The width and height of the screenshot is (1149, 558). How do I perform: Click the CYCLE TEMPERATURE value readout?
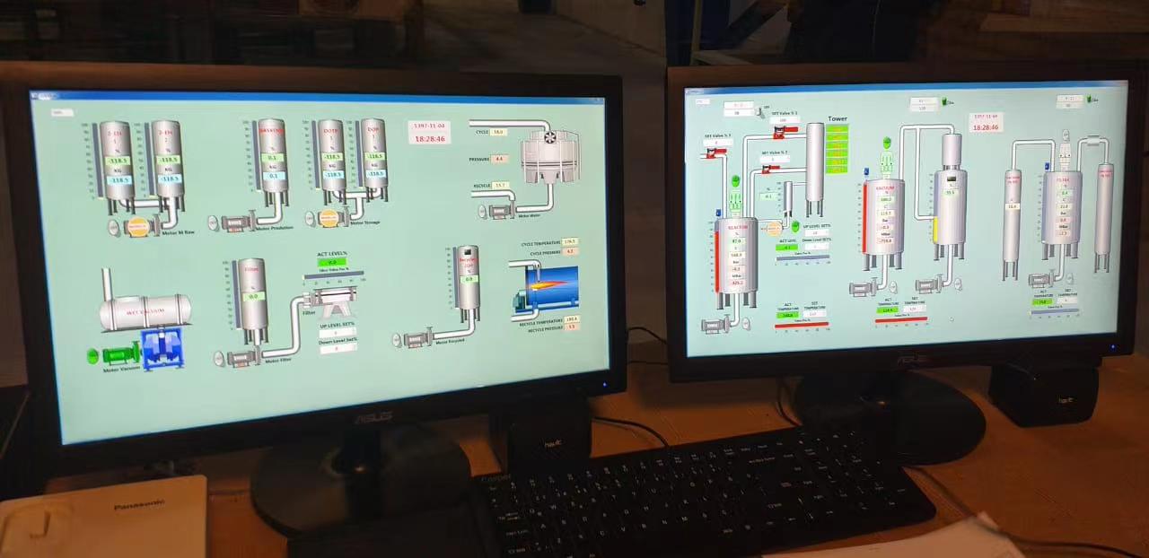tap(570, 241)
